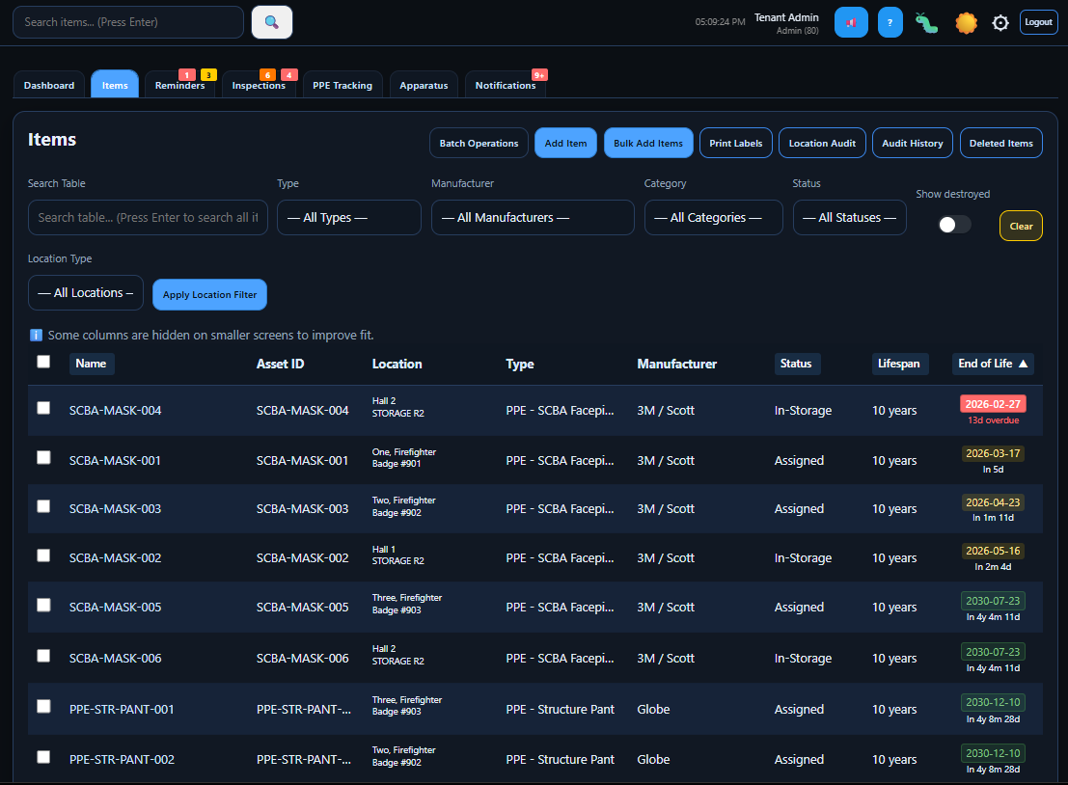Image resolution: width=1068 pixels, height=785 pixels.
Task: Open the announcements megaphone icon
Action: (x=850, y=21)
